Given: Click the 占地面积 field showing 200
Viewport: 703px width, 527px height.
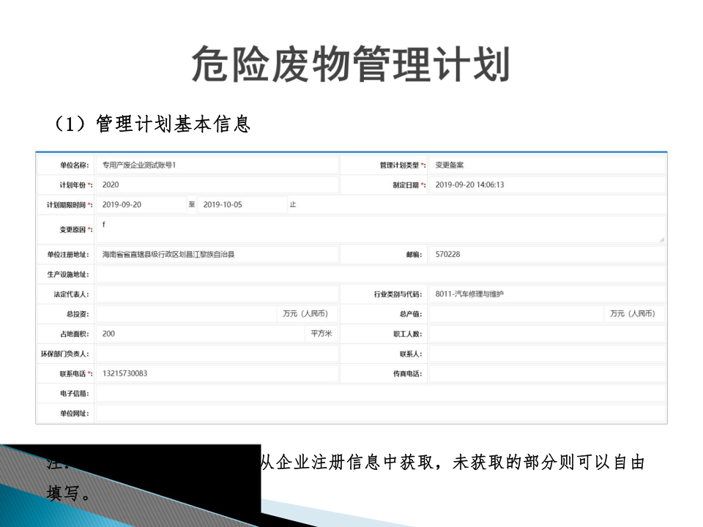Looking at the screenshot, I should click(x=201, y=334).
